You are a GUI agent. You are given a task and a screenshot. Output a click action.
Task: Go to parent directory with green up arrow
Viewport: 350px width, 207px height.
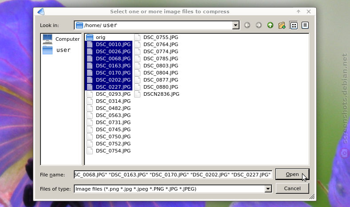(x=270, y=25)
